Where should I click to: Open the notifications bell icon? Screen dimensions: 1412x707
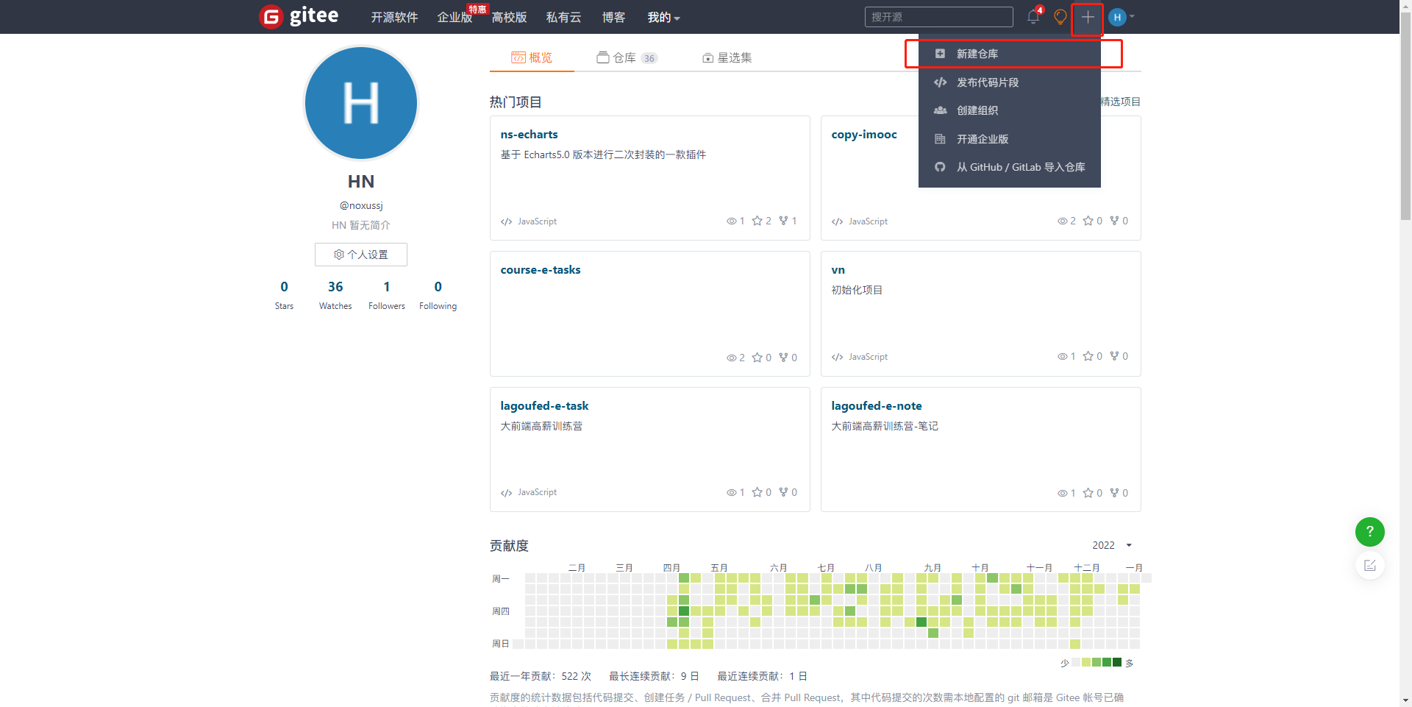pyautogui.click(x=1033, y=17)
